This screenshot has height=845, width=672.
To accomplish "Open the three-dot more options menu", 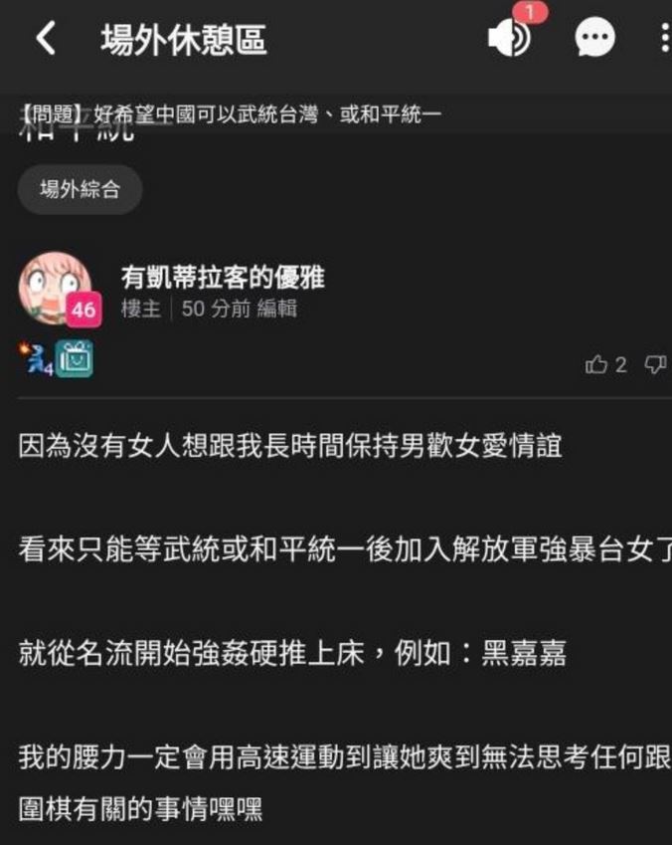I will click(666, 38).
